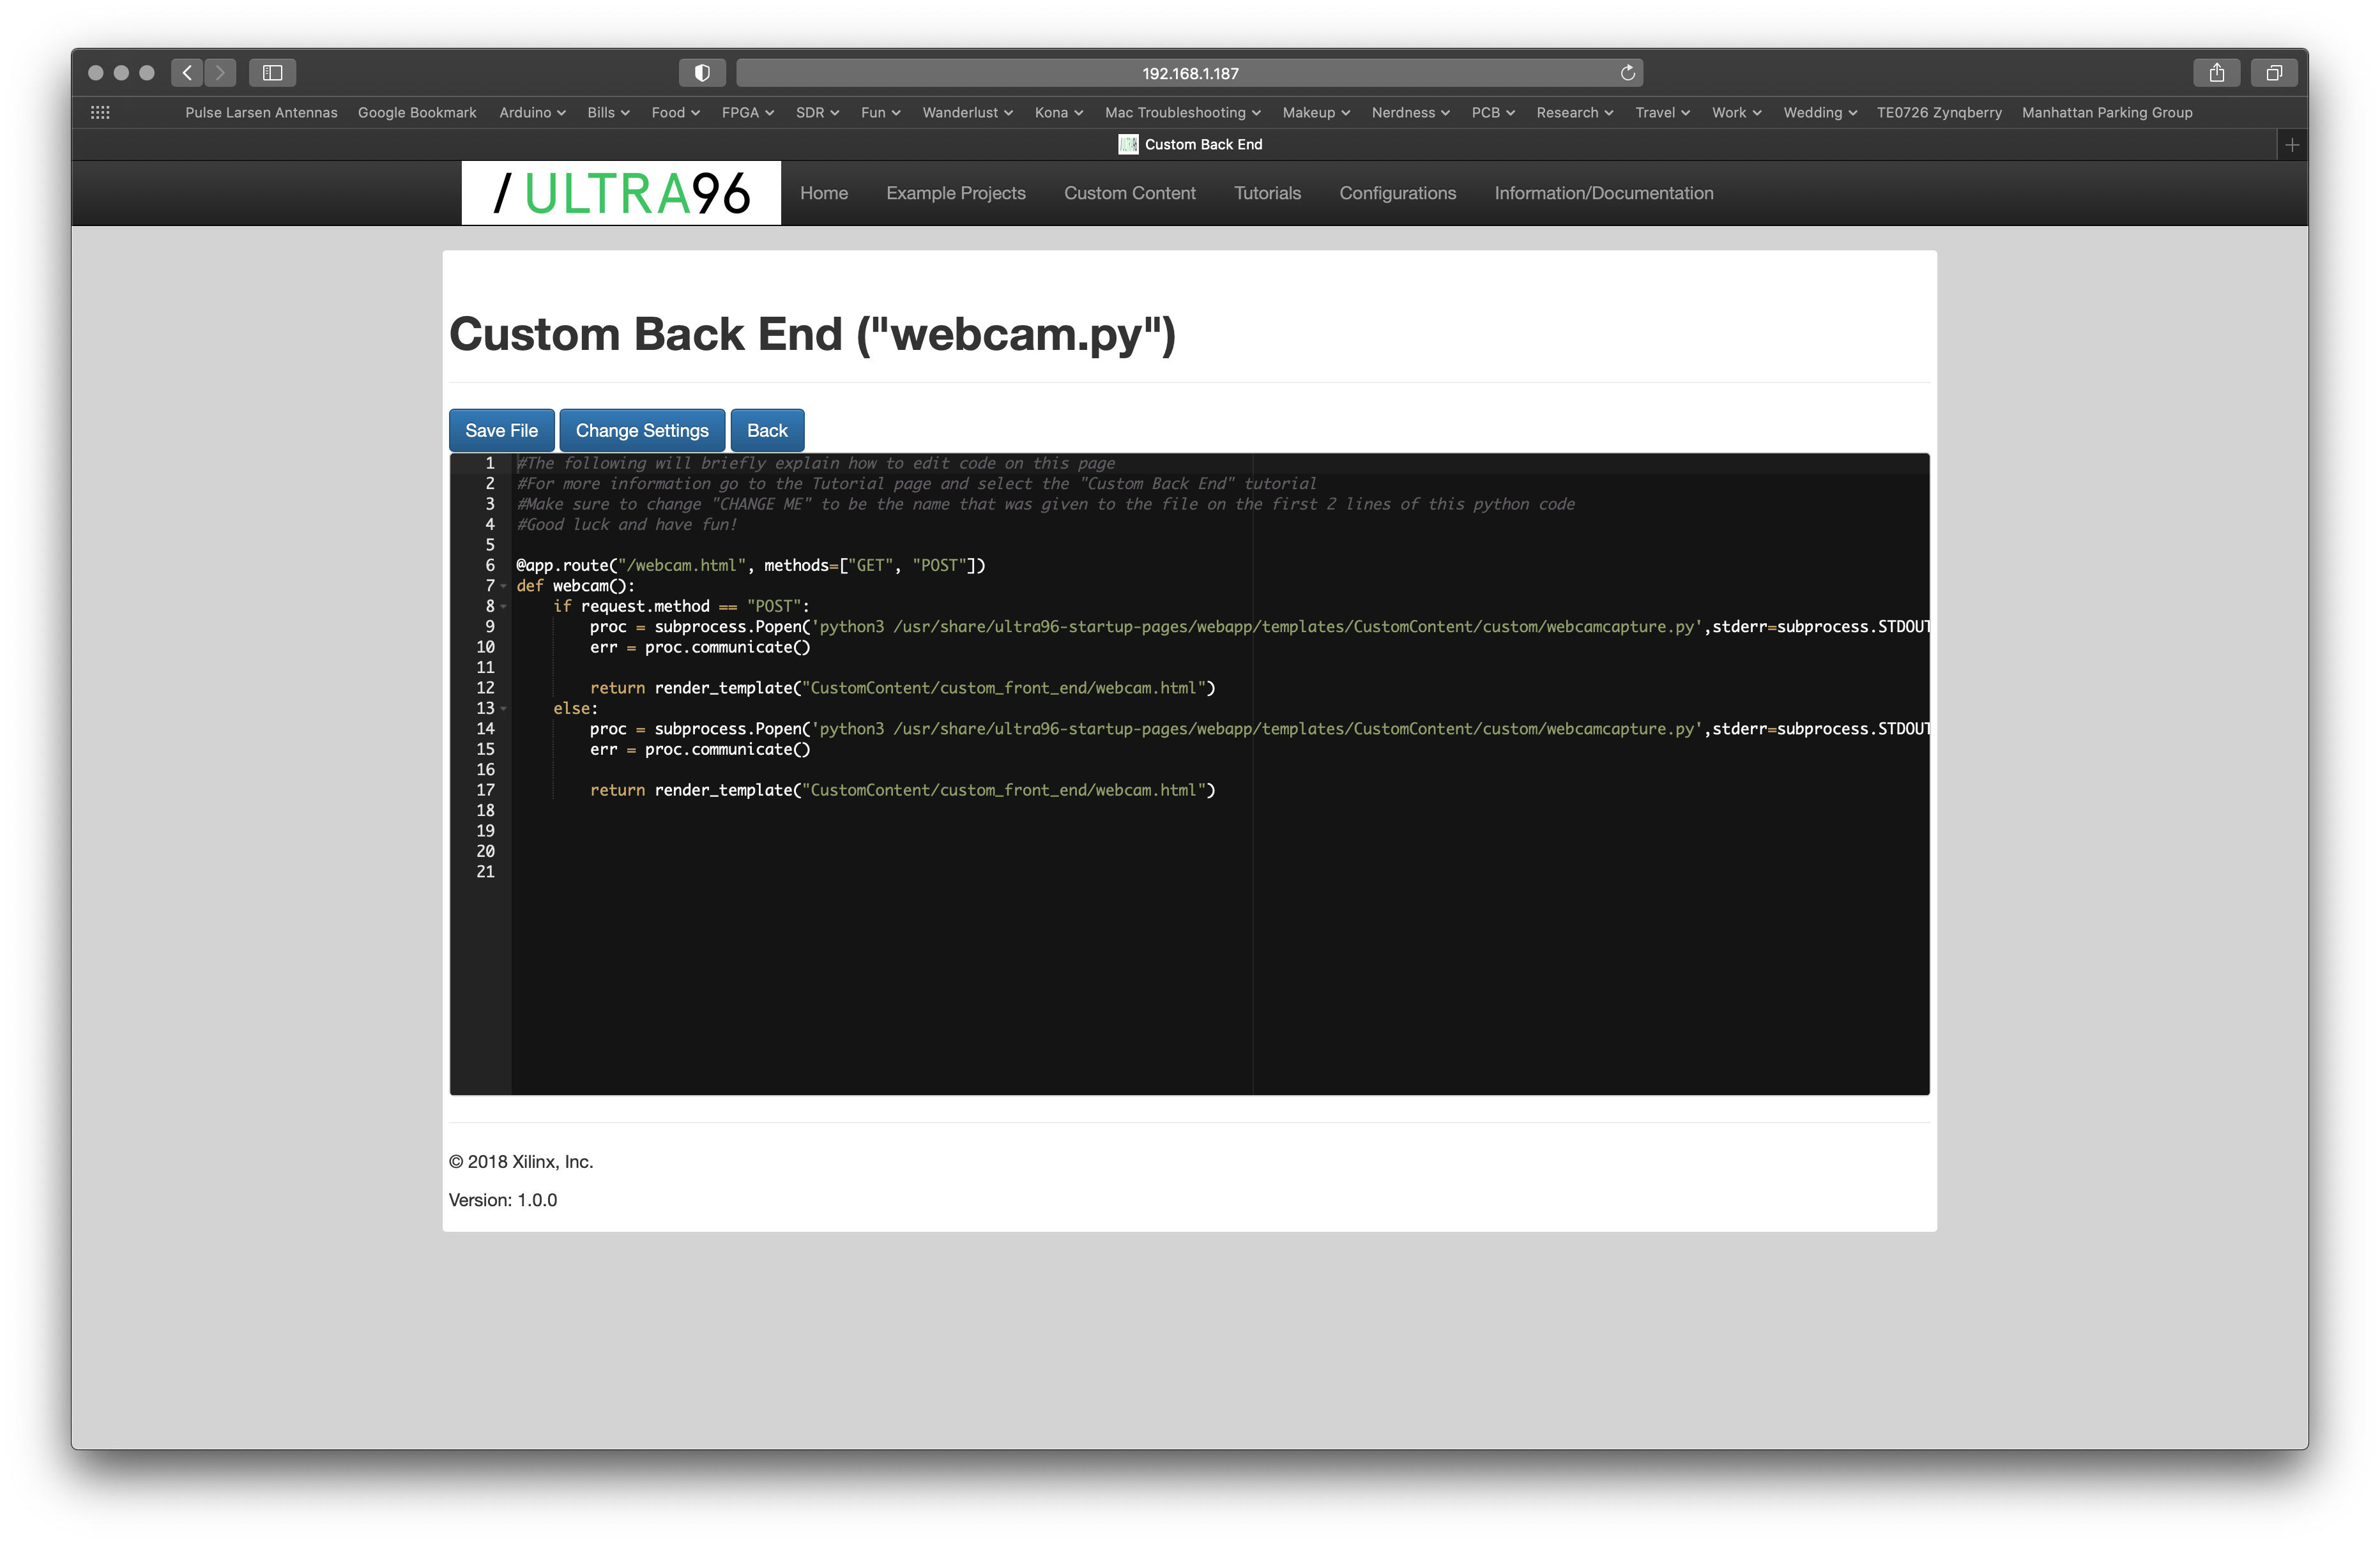Click the 'def webcam():' code line
The width and height of the screenshot is (2380, 1544).
[x=575, y=587]
